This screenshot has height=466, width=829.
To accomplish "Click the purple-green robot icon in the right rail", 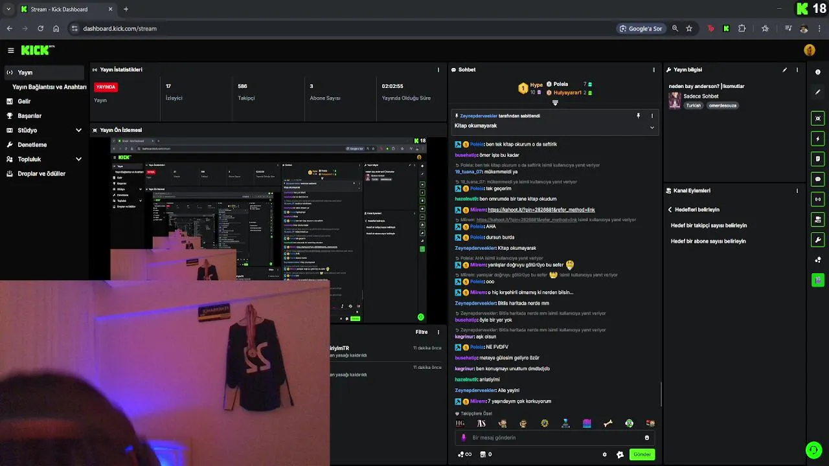I will point(818,280).
